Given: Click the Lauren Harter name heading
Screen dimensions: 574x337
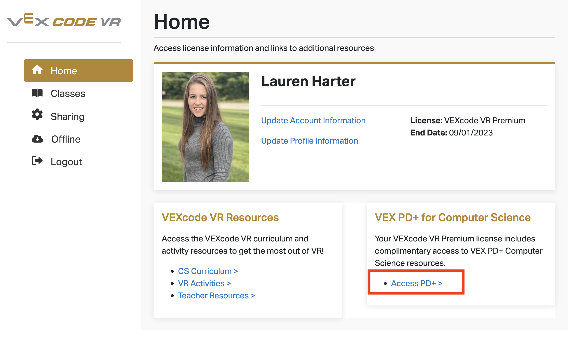Looking at the screenshot, I should tap(308, 81).
